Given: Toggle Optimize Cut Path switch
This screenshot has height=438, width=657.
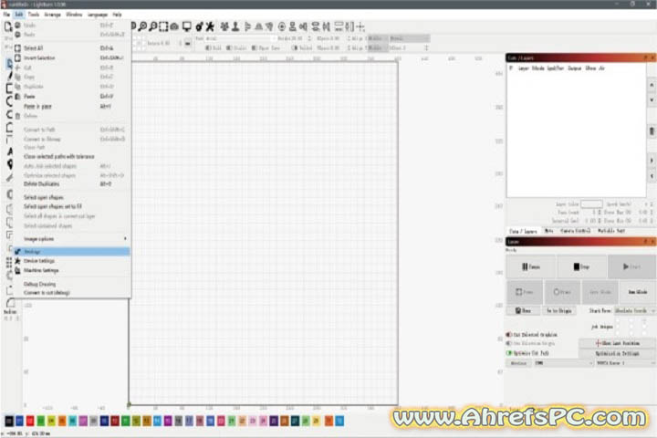Looking at the screenshot, I should [509, 353].
